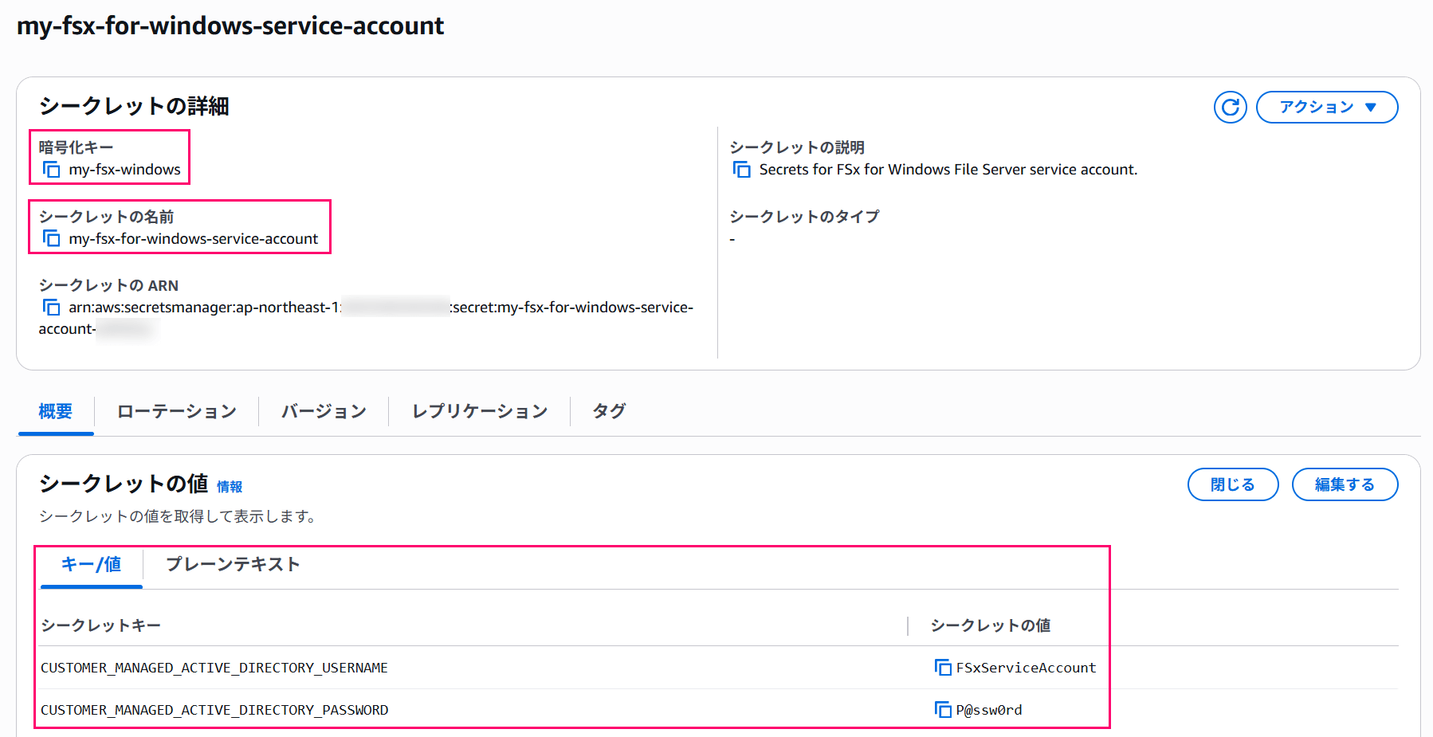
Task: Refresh the secret details panel
Action: pyautogui.click(x=1230, y=107)
